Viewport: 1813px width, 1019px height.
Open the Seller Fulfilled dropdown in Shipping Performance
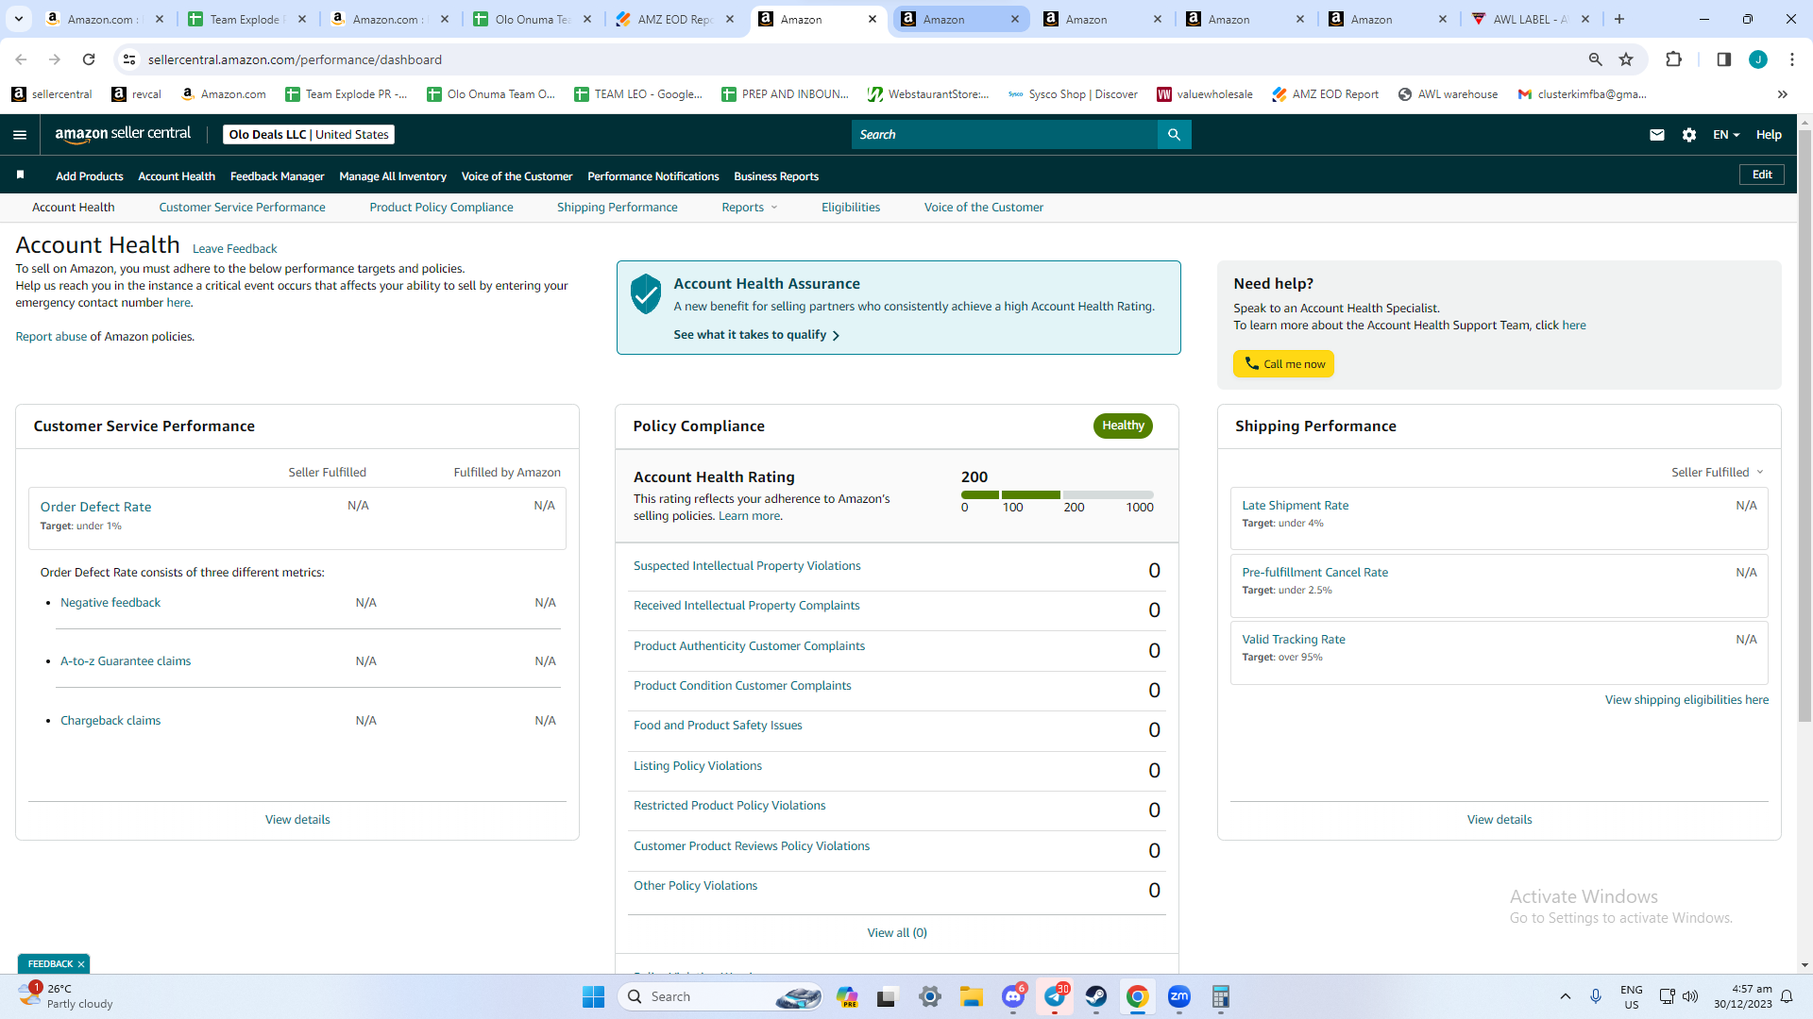pos(1718,472)
